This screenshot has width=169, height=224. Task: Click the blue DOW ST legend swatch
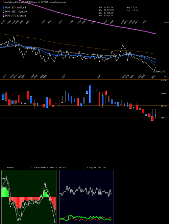(x=4, y=7)
